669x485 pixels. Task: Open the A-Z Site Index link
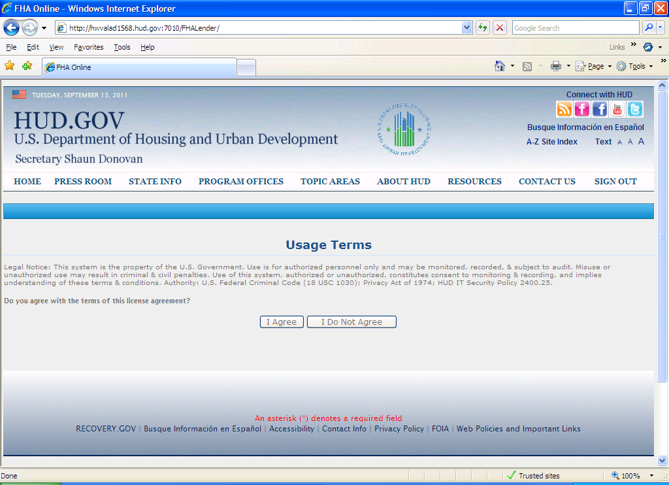[x=551, y=142]
